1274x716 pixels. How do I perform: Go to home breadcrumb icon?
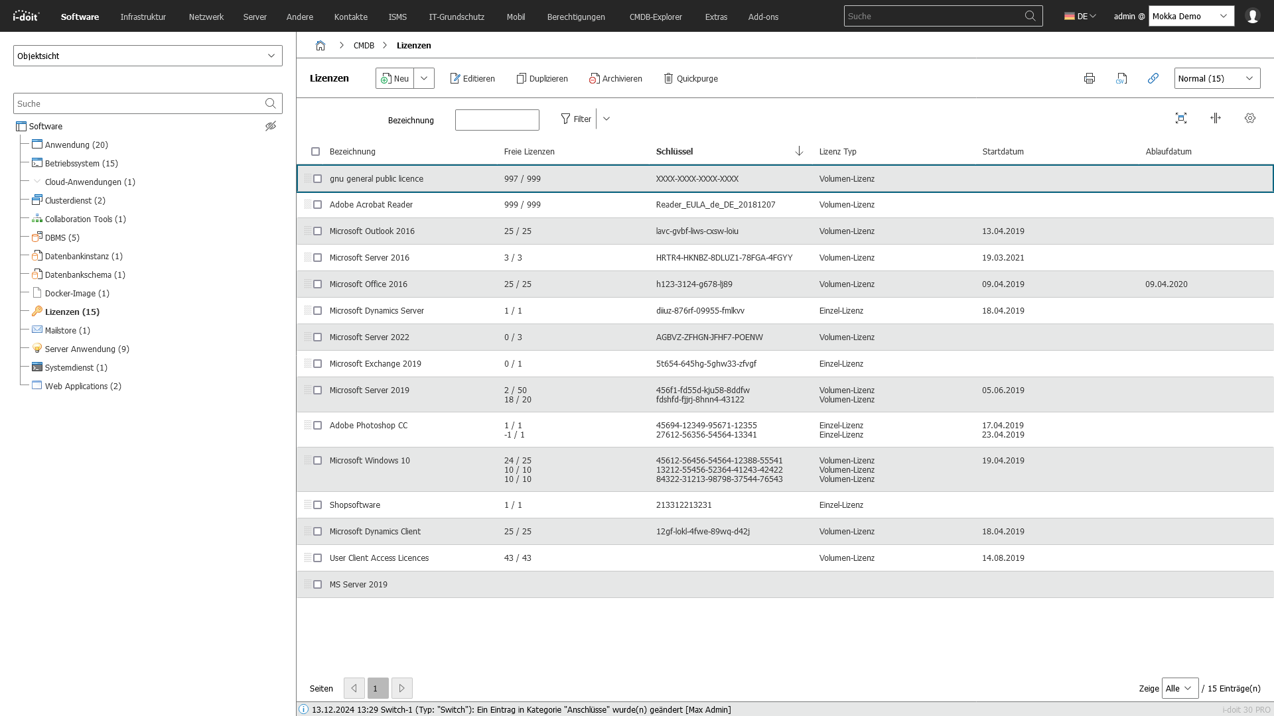(x=320, y=46)
